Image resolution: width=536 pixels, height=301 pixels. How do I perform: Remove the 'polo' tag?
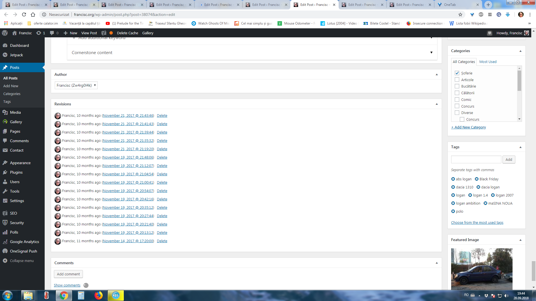(453, 211)
